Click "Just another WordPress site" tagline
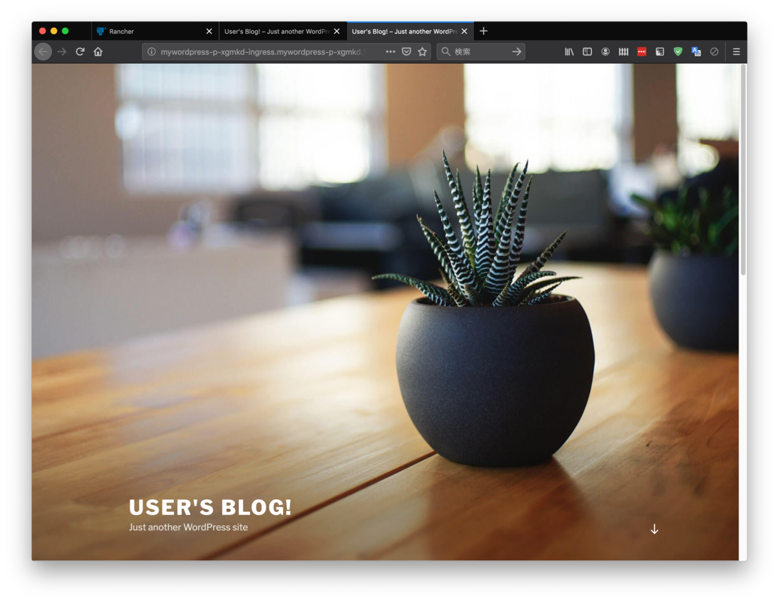This screenshot has height=603, width=779. pos(188,527)
